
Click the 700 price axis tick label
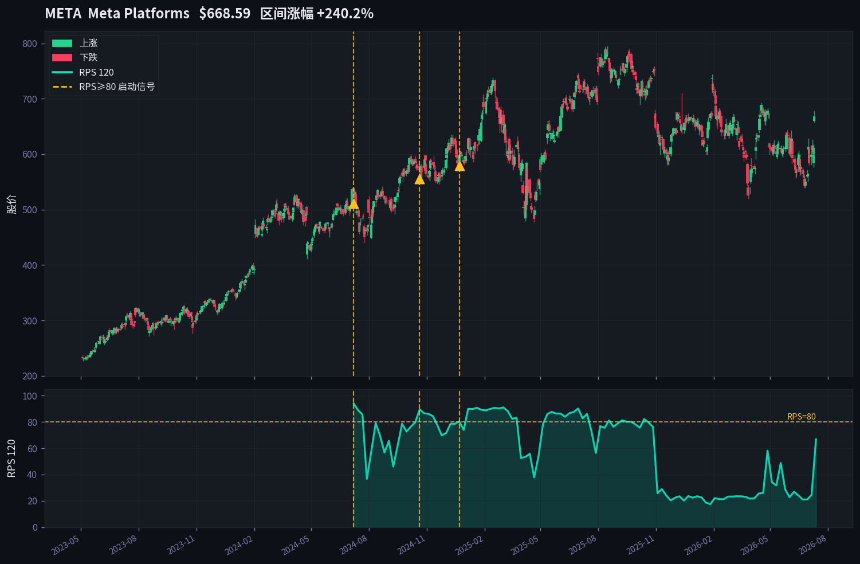[x=30, y=99]
